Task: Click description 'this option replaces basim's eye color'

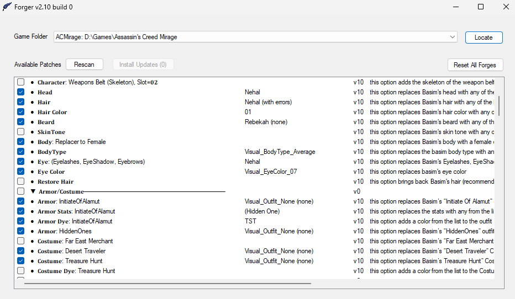Action: click(x=418, y=172)
